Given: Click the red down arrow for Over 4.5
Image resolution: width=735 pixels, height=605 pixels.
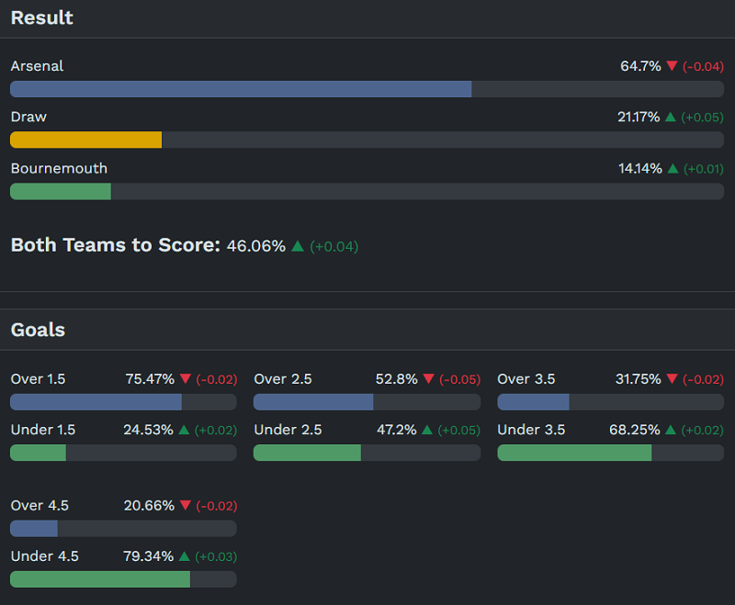Looking at the screenshot, I should [186, 506].
